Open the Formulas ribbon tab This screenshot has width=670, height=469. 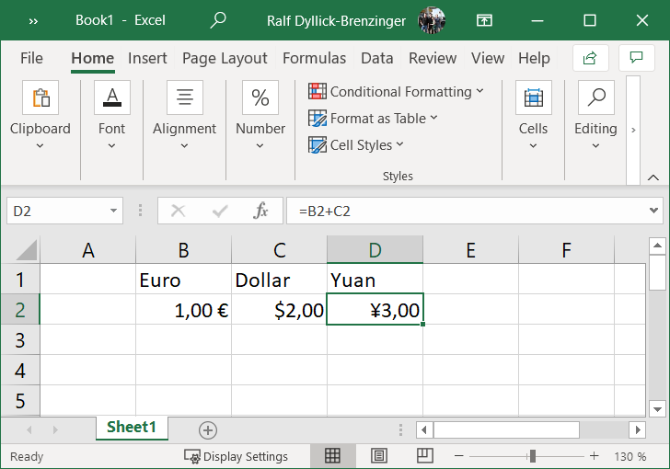click(314, 58)
